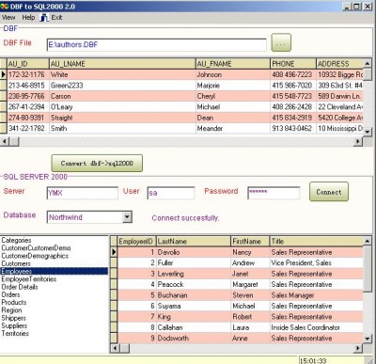Select AU_ID column header
This screenshot has width=376, height=364.
[x=28, y=64]
